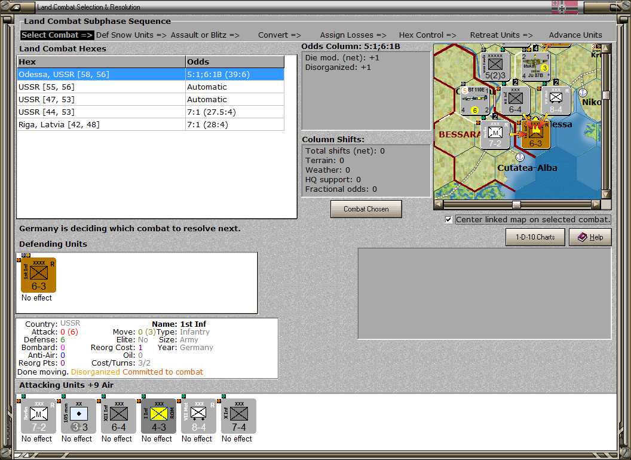This screenshot has width=631, height=460.
Task: Click the map scroll down arrow
Action: pyautogui.click(x=606, y=194)
